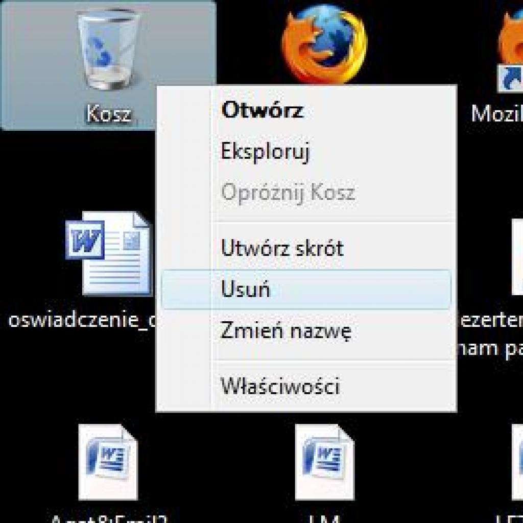Open Właściwości from the context menu

306,386
